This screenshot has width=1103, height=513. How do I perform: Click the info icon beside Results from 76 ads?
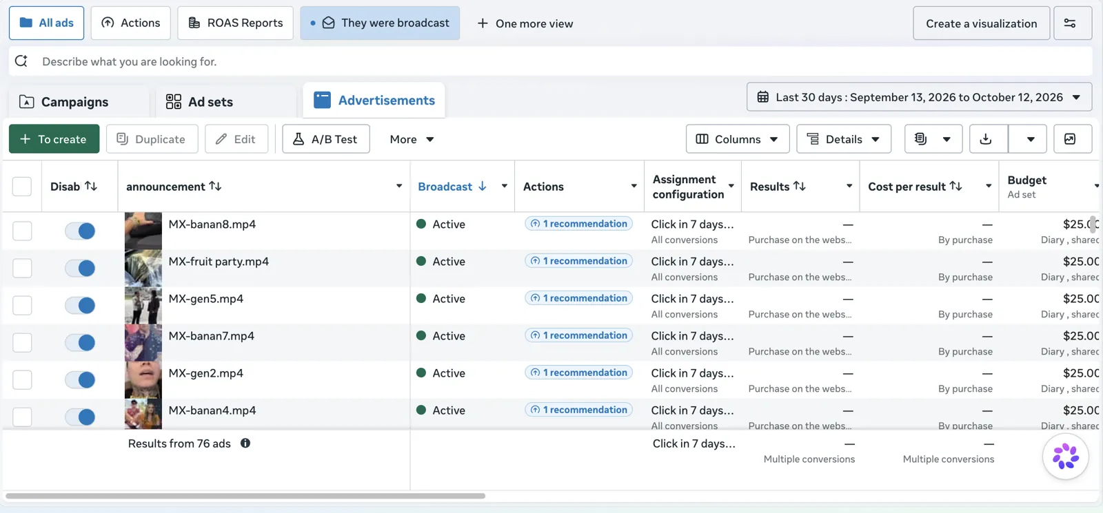point(245,443)
